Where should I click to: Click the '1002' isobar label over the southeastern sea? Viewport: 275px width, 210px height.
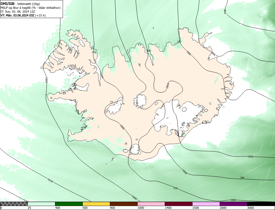250,156
